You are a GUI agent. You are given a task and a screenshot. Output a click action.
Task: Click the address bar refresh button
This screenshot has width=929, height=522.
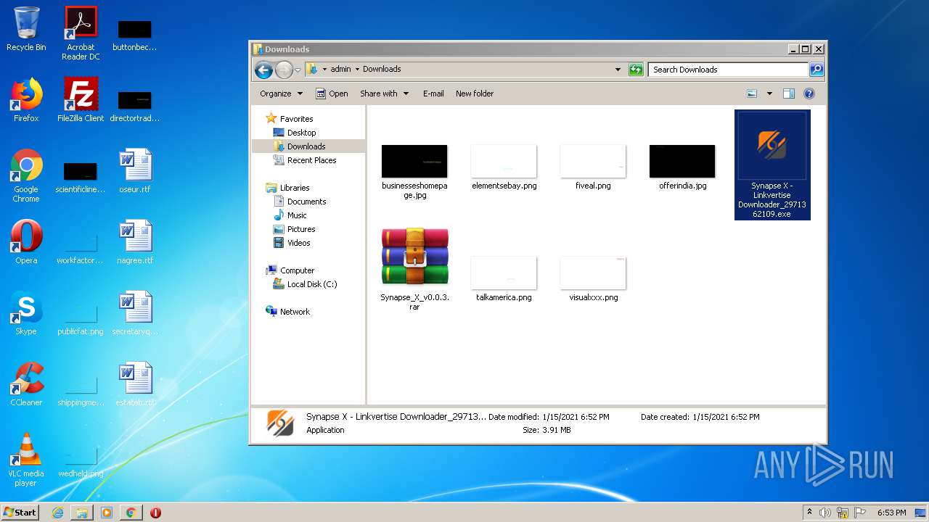[x=636, y=70]
